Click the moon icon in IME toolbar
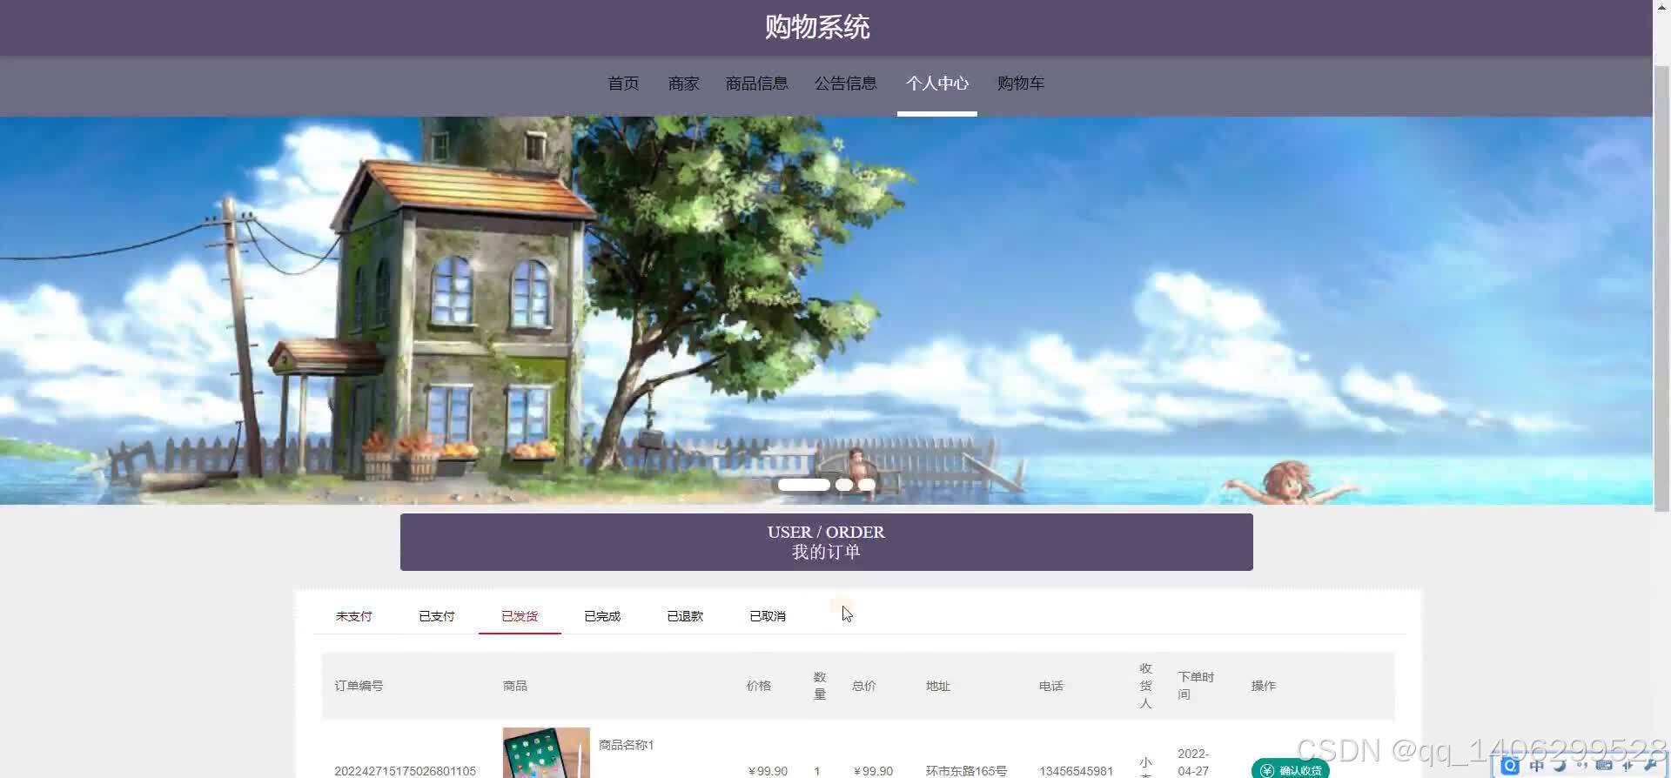 coord(1560,766)
